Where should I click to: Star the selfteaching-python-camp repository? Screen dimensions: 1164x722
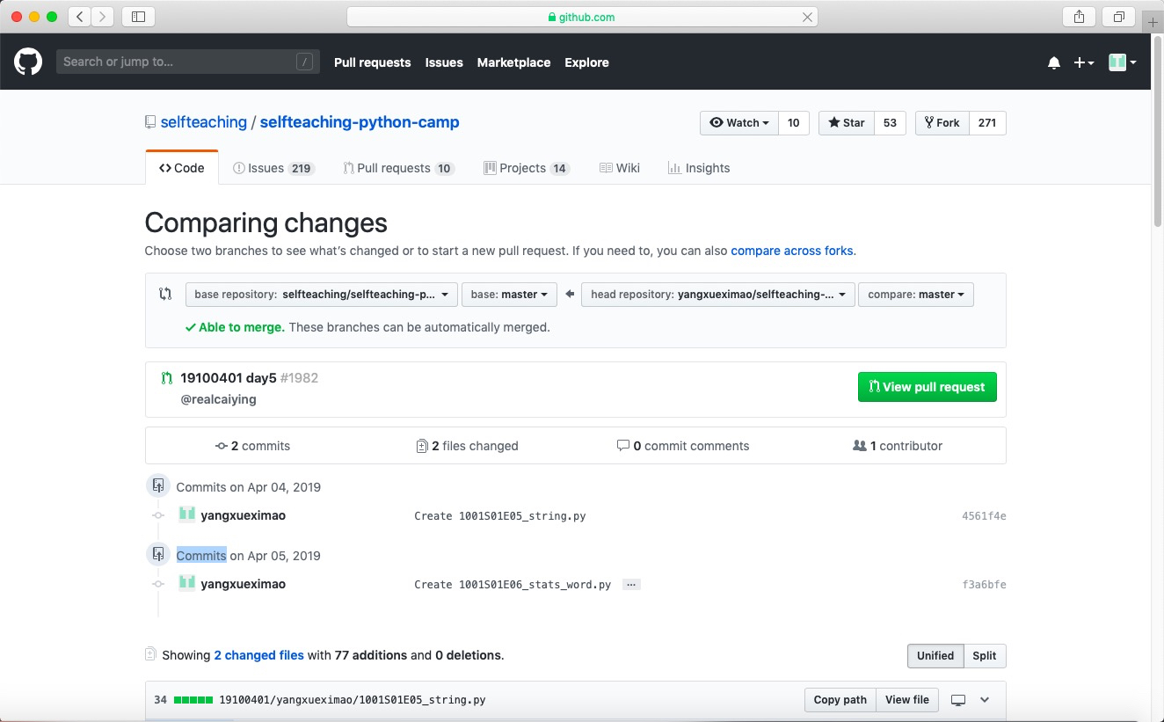tap(847, 123)
